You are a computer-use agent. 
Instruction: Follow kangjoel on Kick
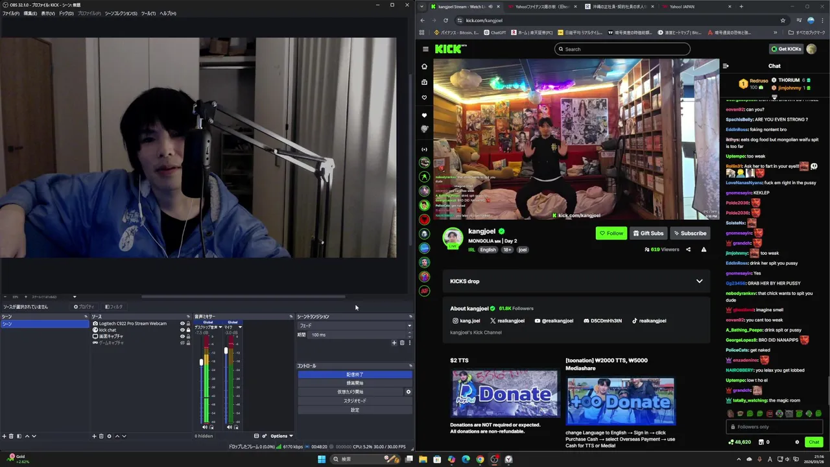(x=611, y=233)
